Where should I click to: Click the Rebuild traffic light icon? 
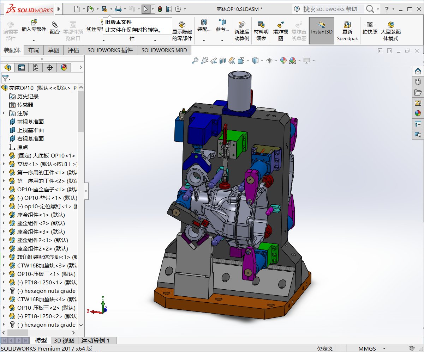tap(160, 9)
